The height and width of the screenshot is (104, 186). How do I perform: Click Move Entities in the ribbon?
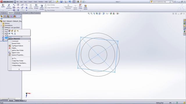click(x=50, y=10)
